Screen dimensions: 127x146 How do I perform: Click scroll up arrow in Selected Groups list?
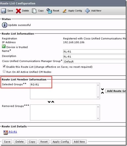click(98, 85)
